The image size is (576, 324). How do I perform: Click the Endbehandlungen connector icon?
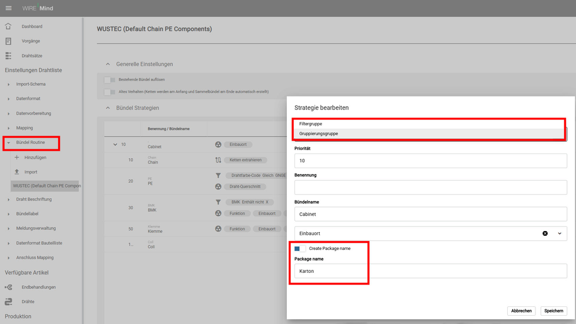(8, 287)
